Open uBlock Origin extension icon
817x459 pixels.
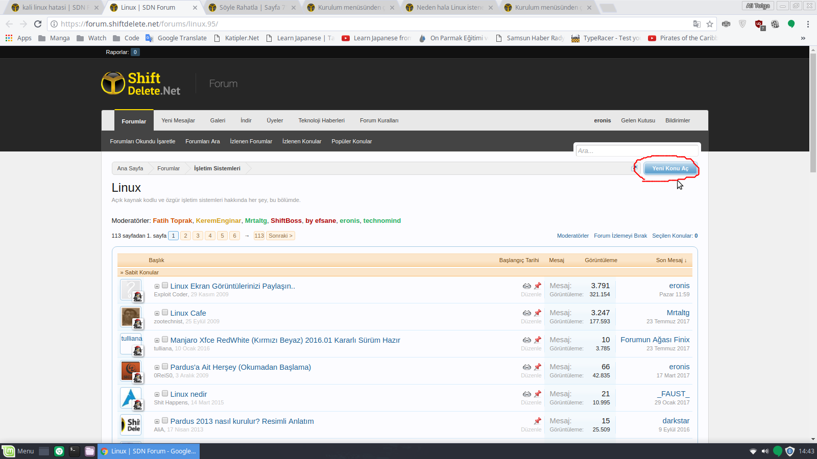click(759, 24)
